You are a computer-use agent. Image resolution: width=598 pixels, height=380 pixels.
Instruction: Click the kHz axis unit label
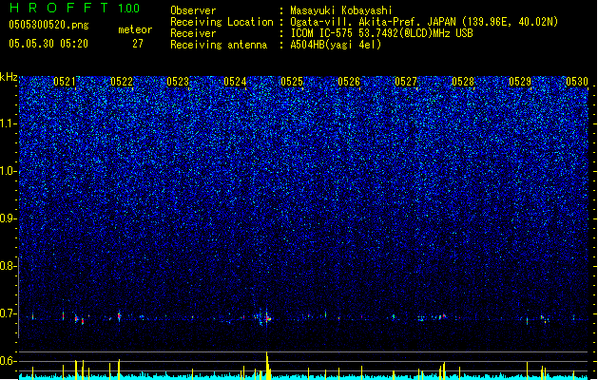(x=9, y=77)
